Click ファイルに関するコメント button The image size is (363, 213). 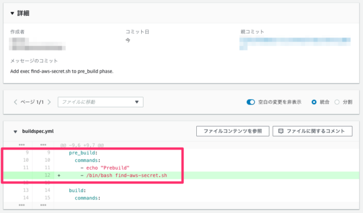click(313, 131)
